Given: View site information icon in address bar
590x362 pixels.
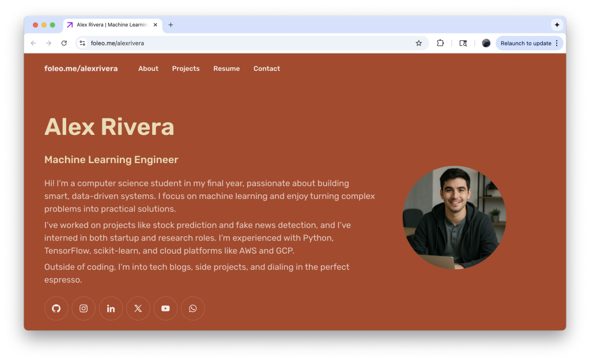Looking at the screenshot, I should coord(82,43).
